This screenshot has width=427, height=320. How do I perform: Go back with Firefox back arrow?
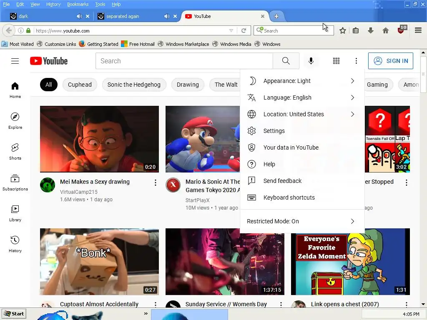8,30
